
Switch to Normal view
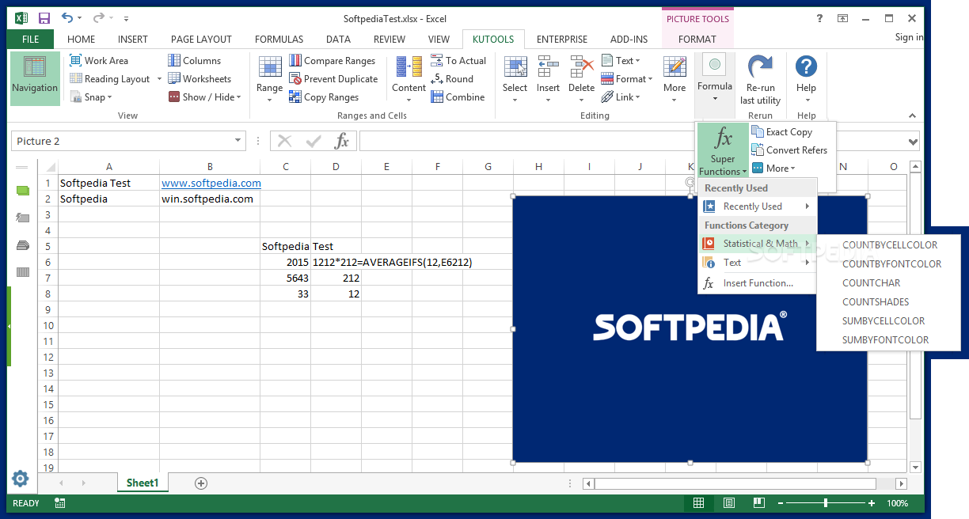click(698, 503)
